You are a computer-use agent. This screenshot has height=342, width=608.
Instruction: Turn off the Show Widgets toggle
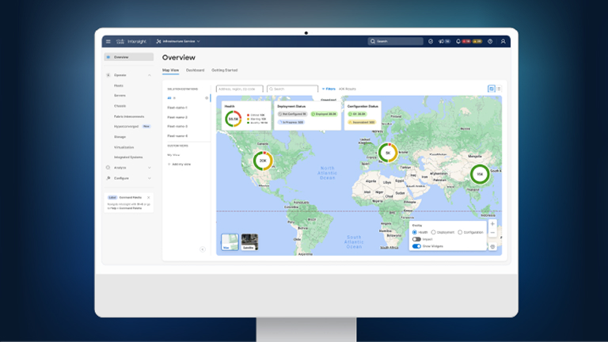(x=416, y=246)
